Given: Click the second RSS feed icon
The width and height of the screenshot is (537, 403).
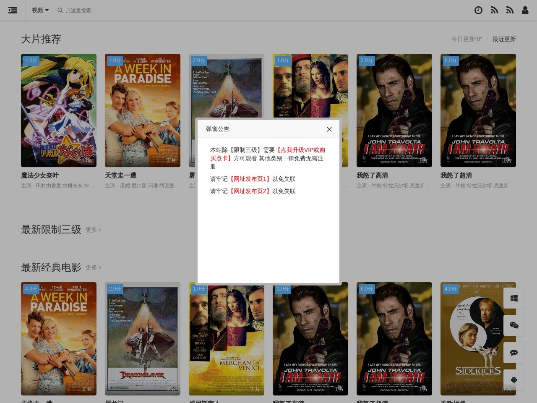Looking at the screenshot, I should 510,10.
